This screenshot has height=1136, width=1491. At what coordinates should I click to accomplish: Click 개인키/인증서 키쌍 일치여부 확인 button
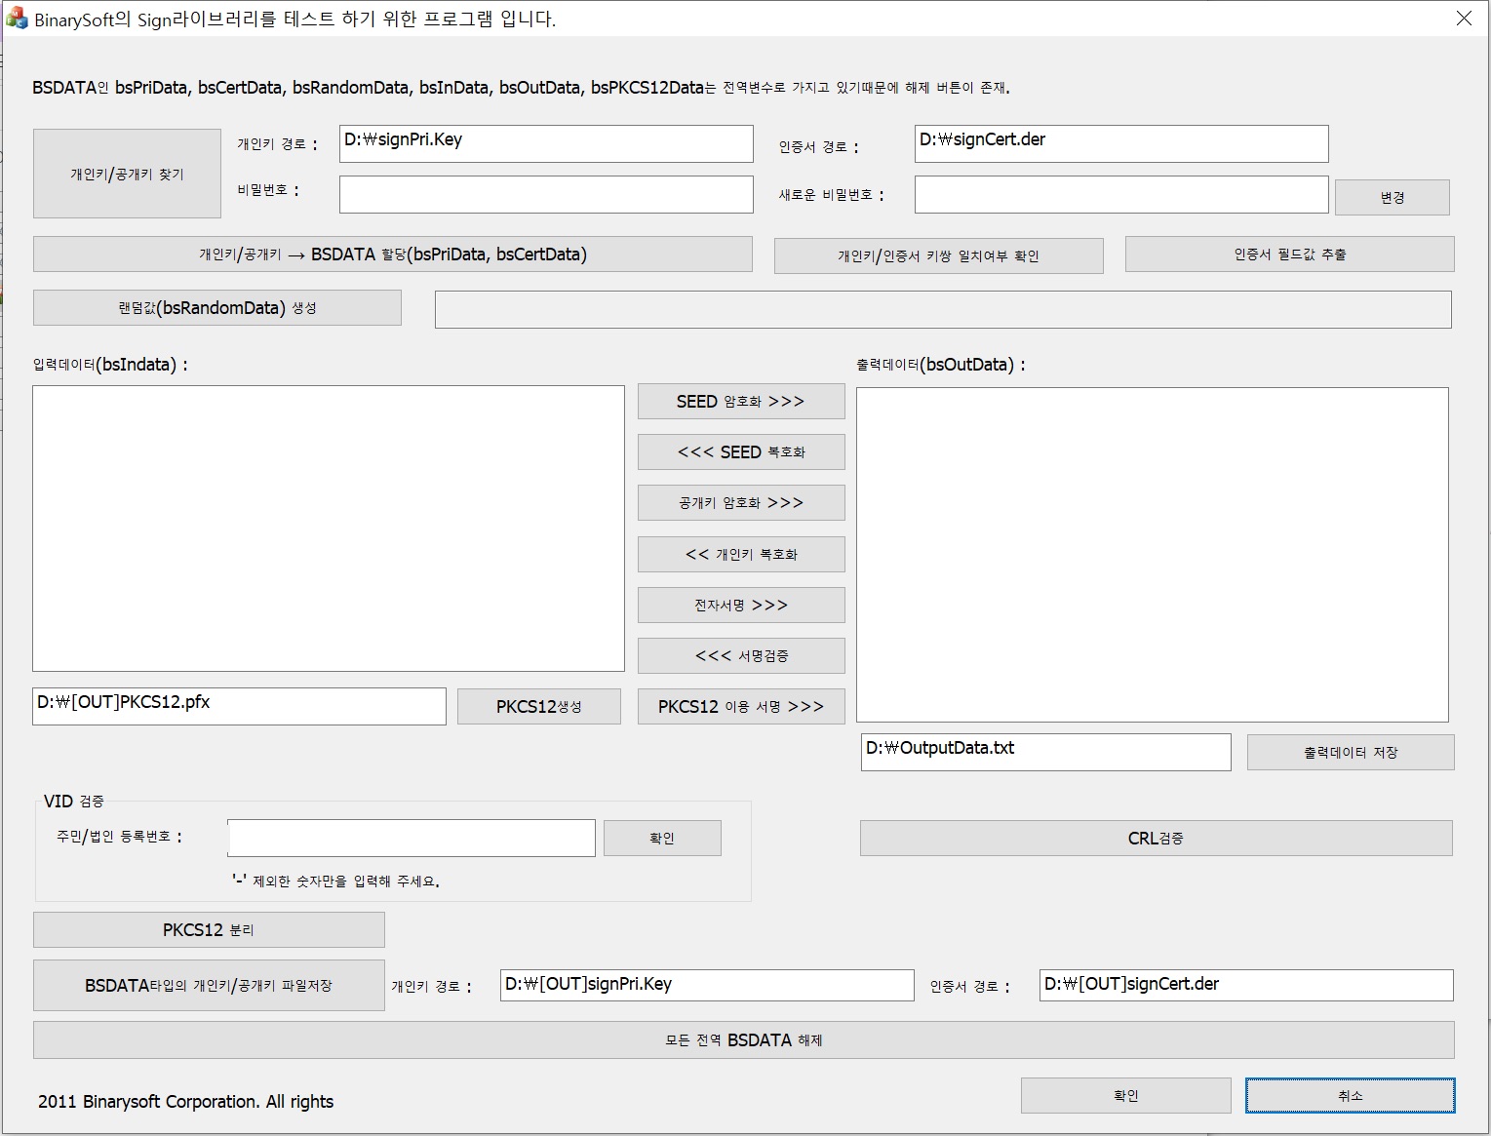point(938,255)
